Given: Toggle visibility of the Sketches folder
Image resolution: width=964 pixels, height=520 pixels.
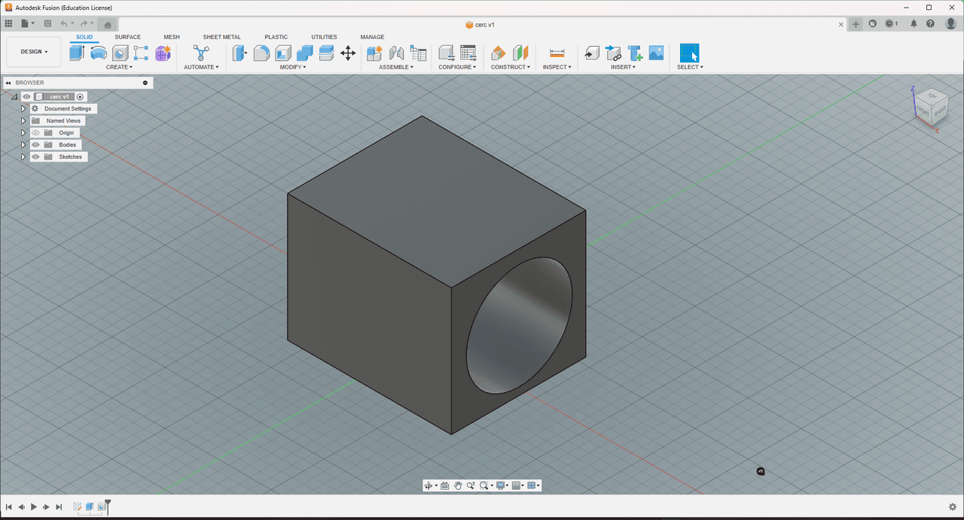Looking at the screenshot, I should pyautogui.click(x=35, y=157).
